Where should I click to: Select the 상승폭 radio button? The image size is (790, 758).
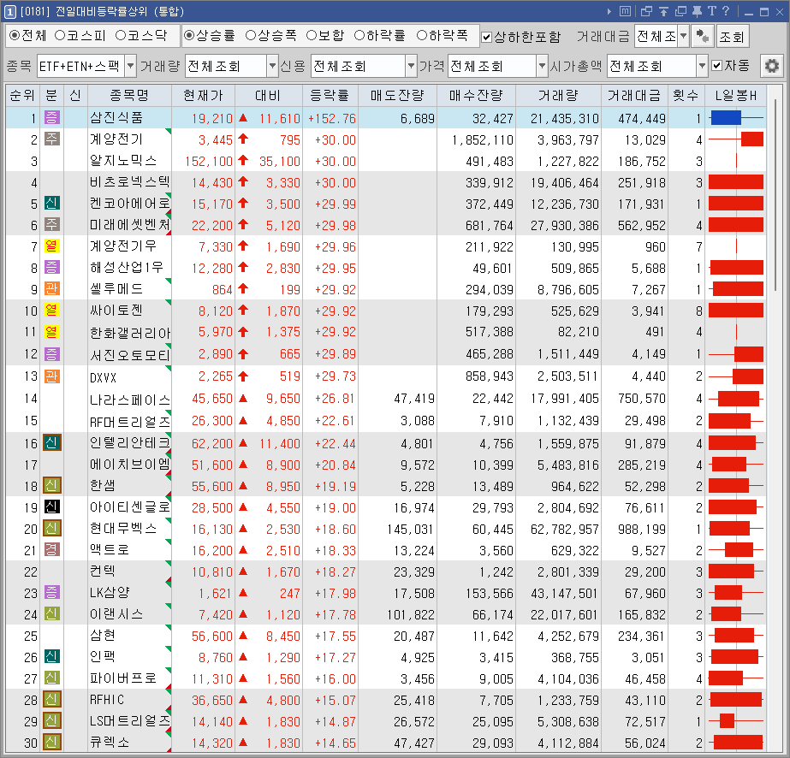point(251,35)
